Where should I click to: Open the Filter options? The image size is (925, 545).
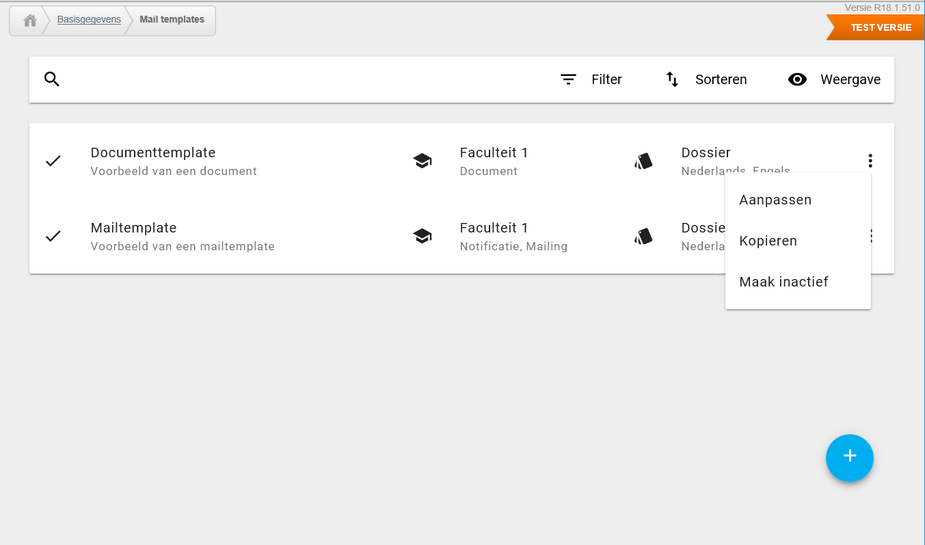(591, 79)
